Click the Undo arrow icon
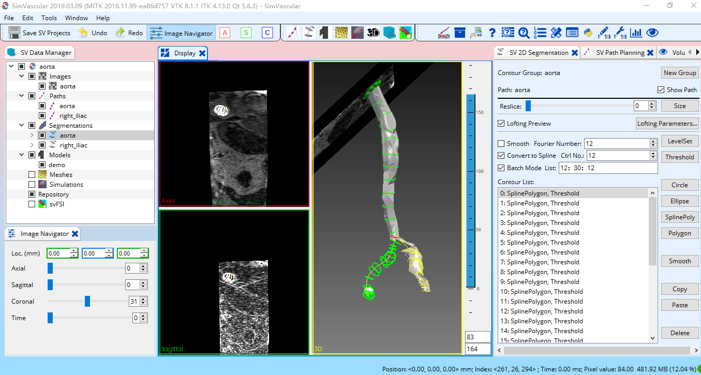701x375 pixels. click(x=83, y=33)
